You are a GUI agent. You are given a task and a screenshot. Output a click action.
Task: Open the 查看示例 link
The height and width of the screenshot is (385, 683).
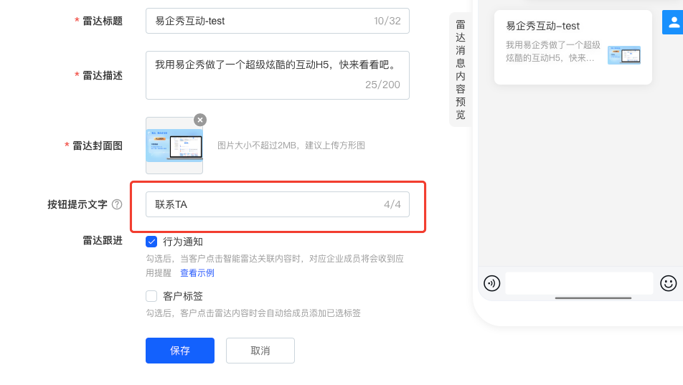coord(197,272)
